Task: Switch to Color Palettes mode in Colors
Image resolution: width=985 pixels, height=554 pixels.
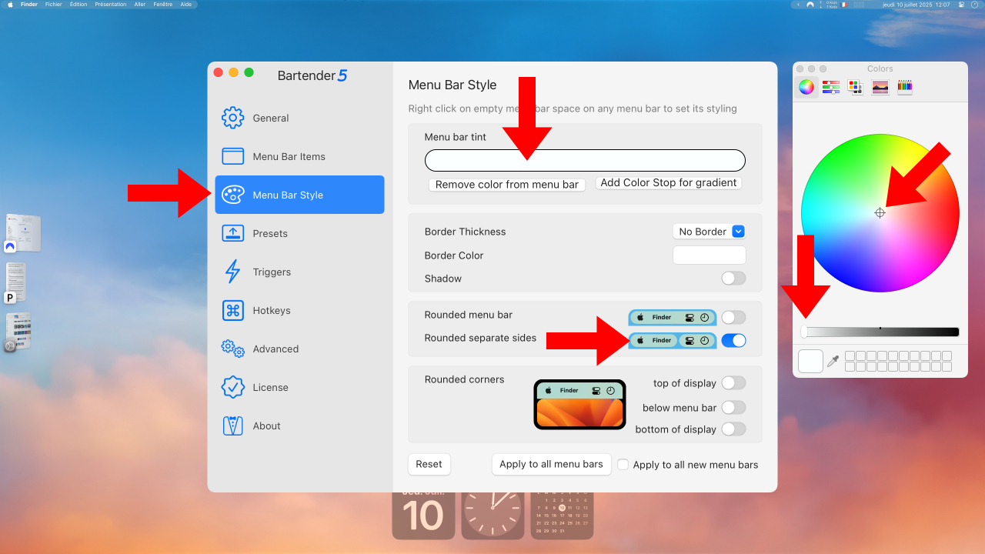Action: (856, 87)
